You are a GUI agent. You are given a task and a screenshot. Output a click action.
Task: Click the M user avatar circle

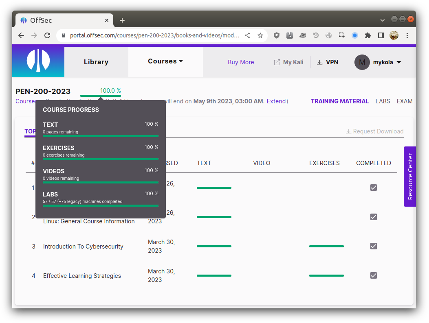[362, 62]
